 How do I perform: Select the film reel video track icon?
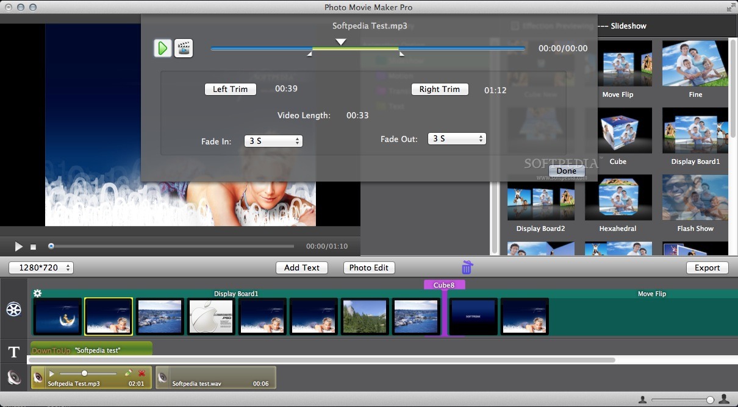13,309
